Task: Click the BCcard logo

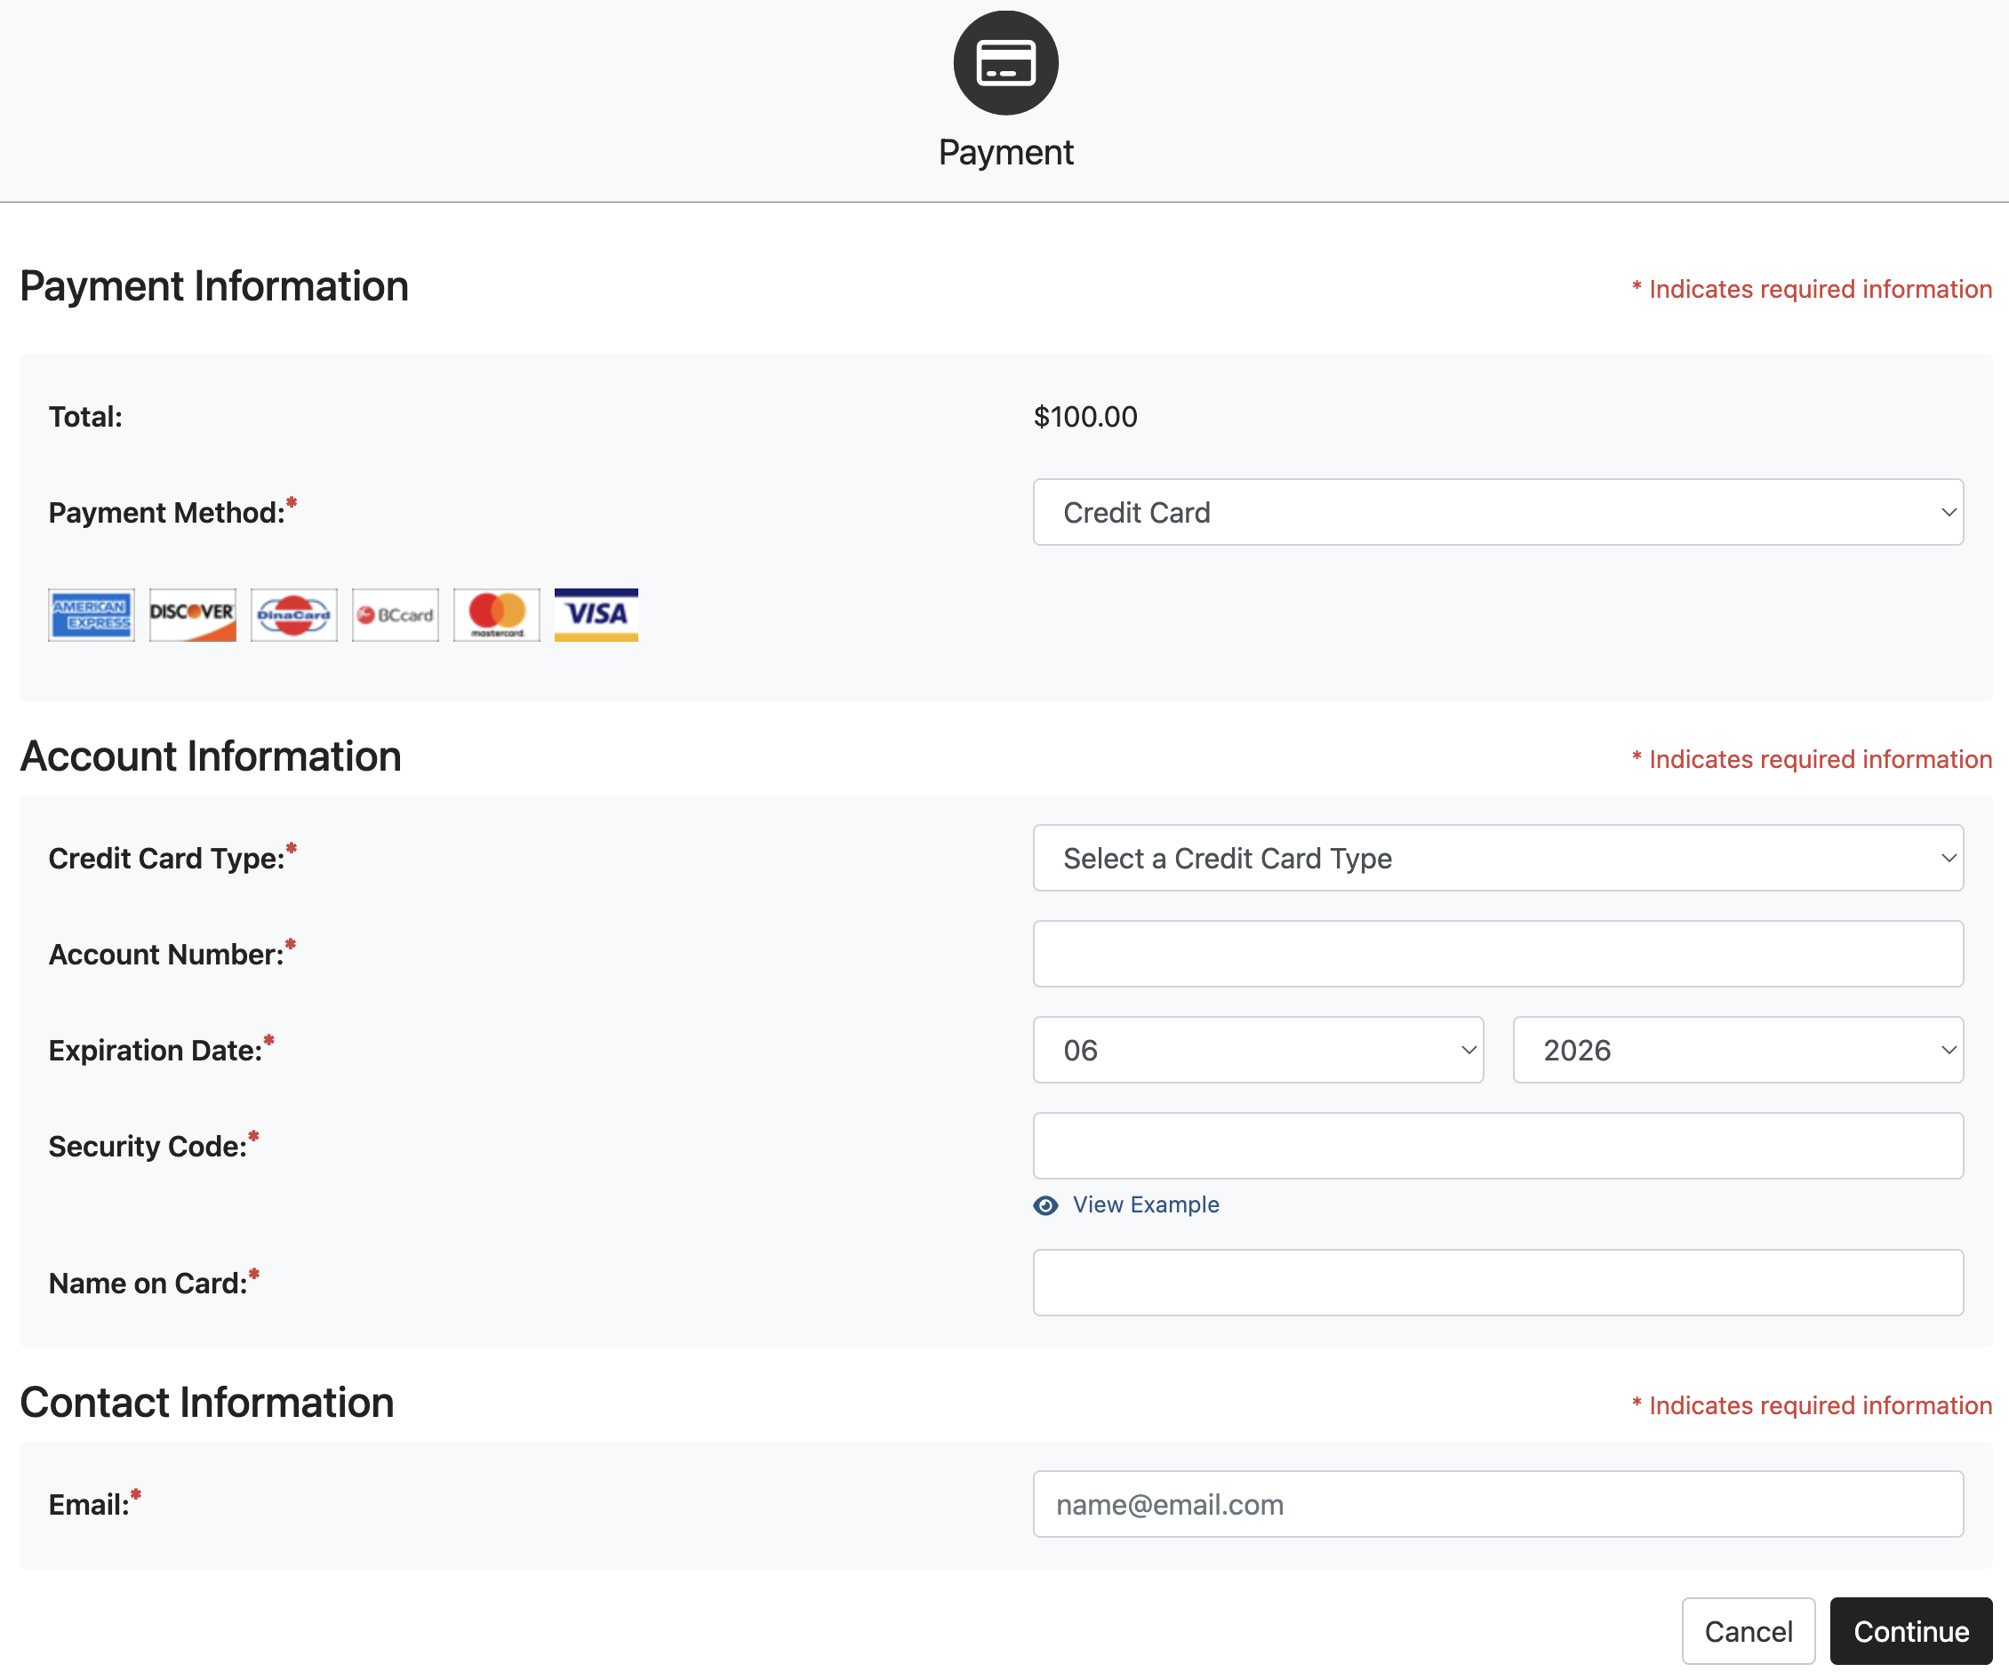Action: [395, 615]
